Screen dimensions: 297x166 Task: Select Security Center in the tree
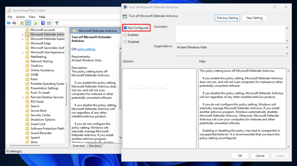click(41, 115)
